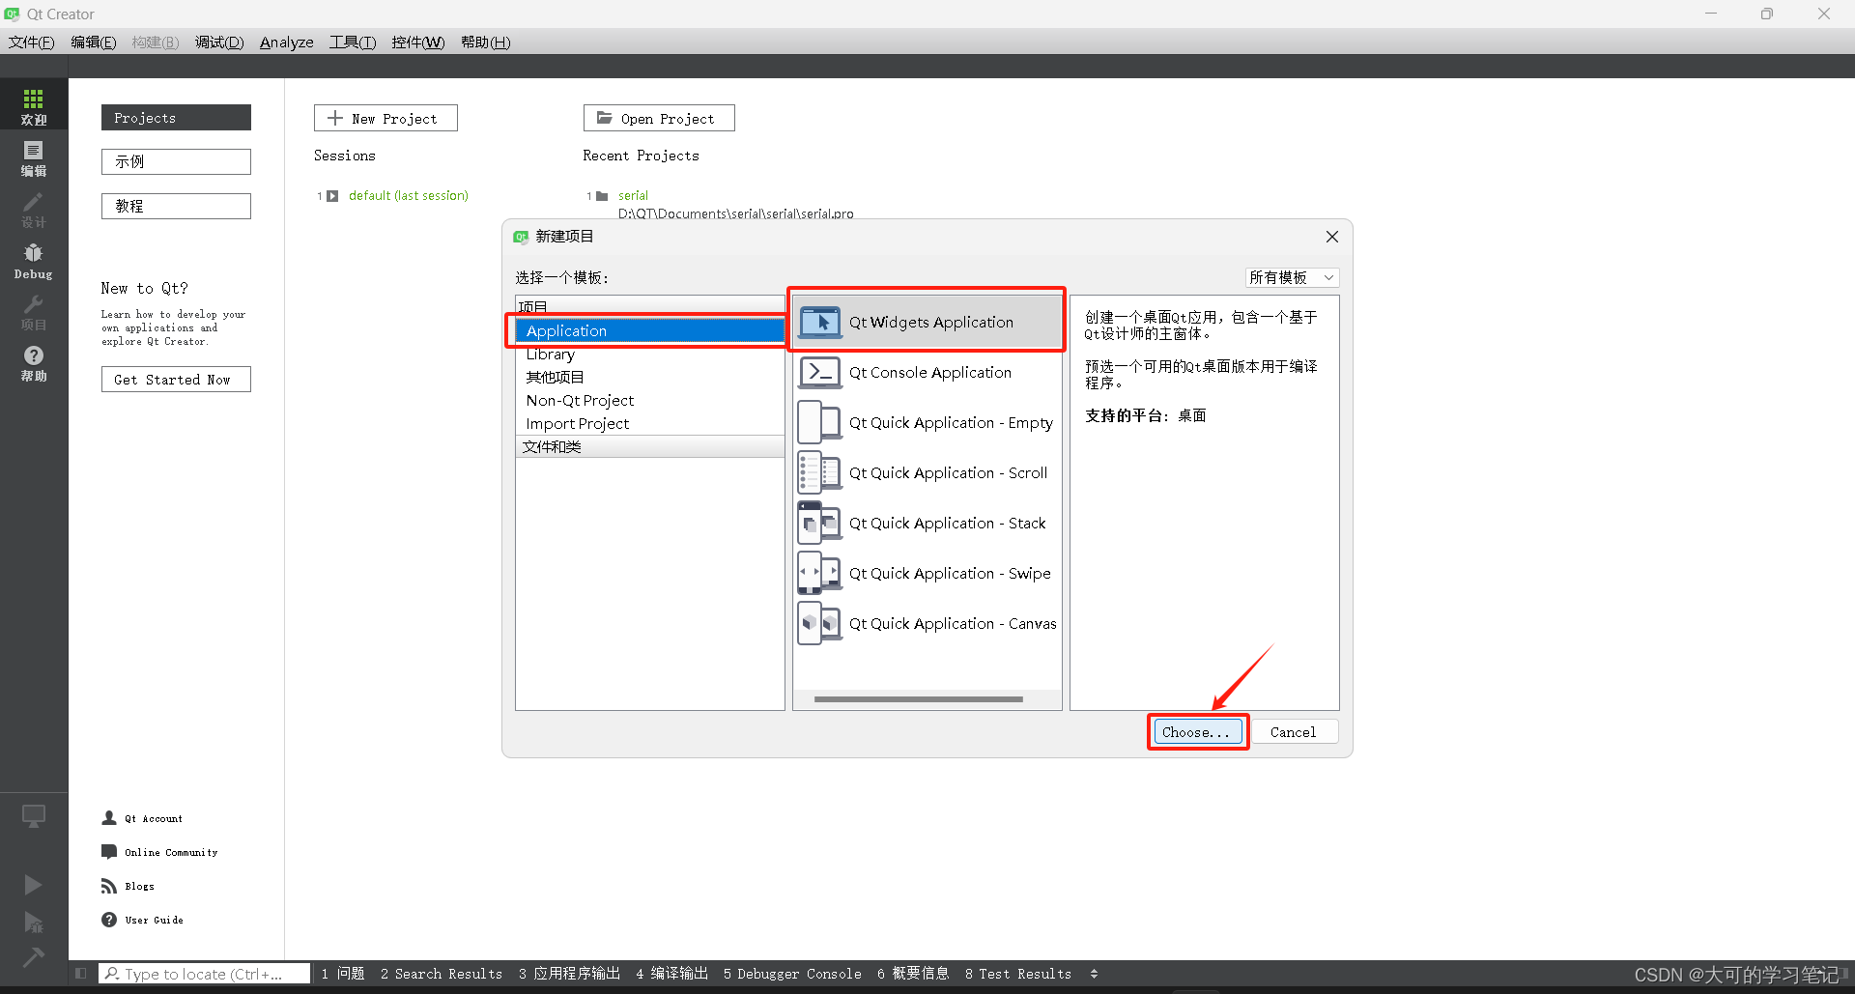Select Qt Quick Application - Swipe icon
The image size is (1855, 994).
pos(820,573)
